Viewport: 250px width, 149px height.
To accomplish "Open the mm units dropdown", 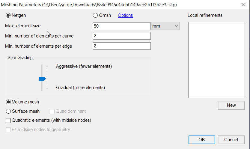I will 165,26.
